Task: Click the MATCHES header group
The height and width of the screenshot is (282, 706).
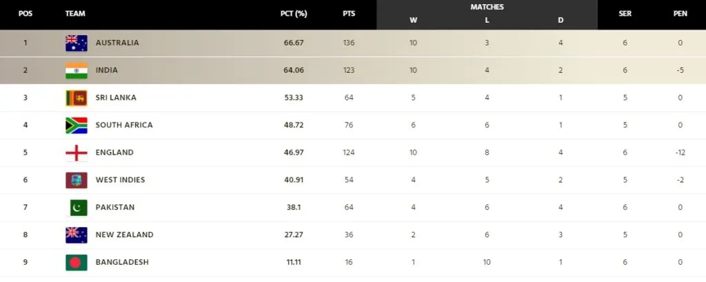Action: [x=487, y=7]
